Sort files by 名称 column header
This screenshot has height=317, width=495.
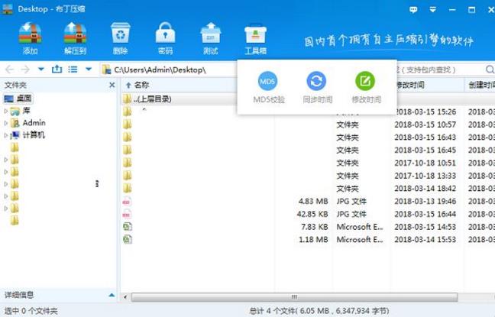pos(141,86)
